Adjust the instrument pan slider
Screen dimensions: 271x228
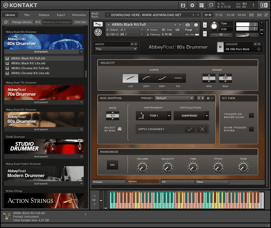(221, 35)
